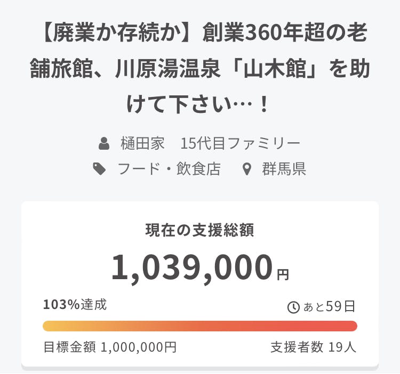Click the 103%達成 achievement label
Image resolution: width=400 pixels, height=374 pixels.
[x=75, y=305]
